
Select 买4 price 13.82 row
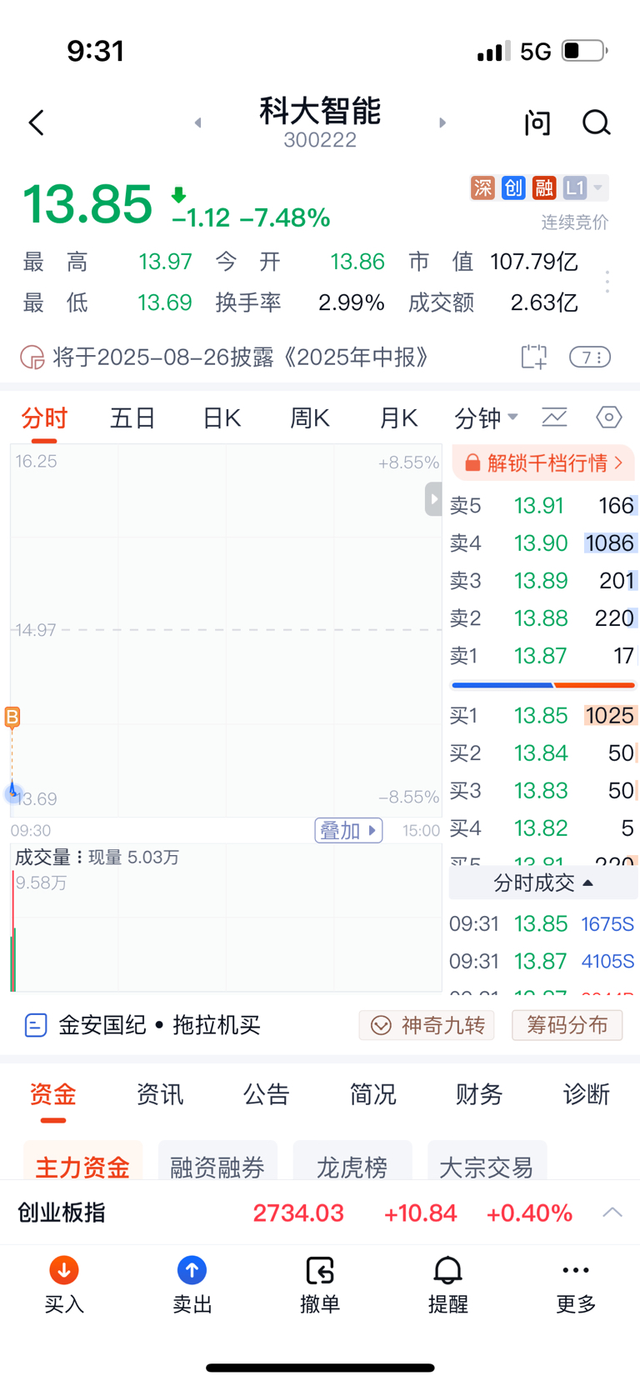542,828
